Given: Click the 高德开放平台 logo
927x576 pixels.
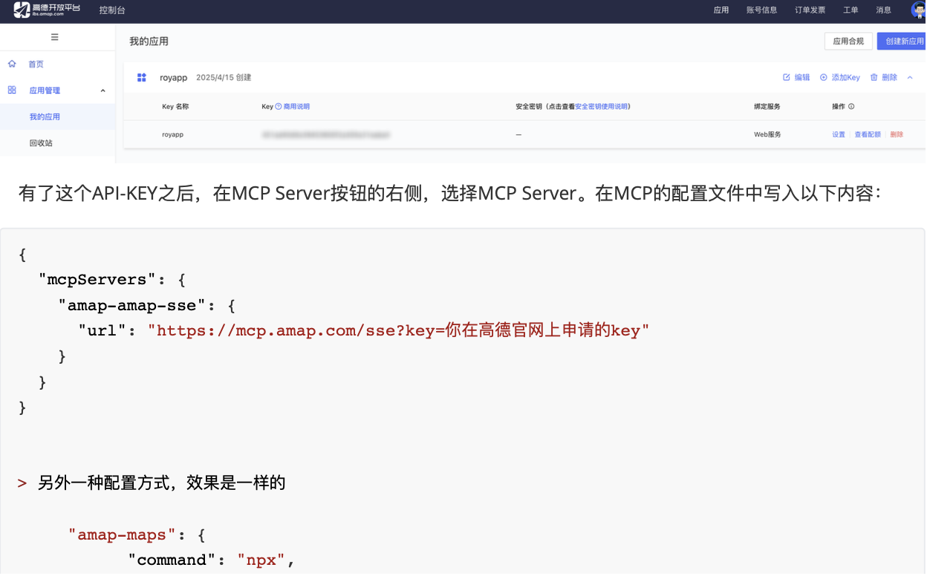Looking at the screenshot, I should pos(48,10).
